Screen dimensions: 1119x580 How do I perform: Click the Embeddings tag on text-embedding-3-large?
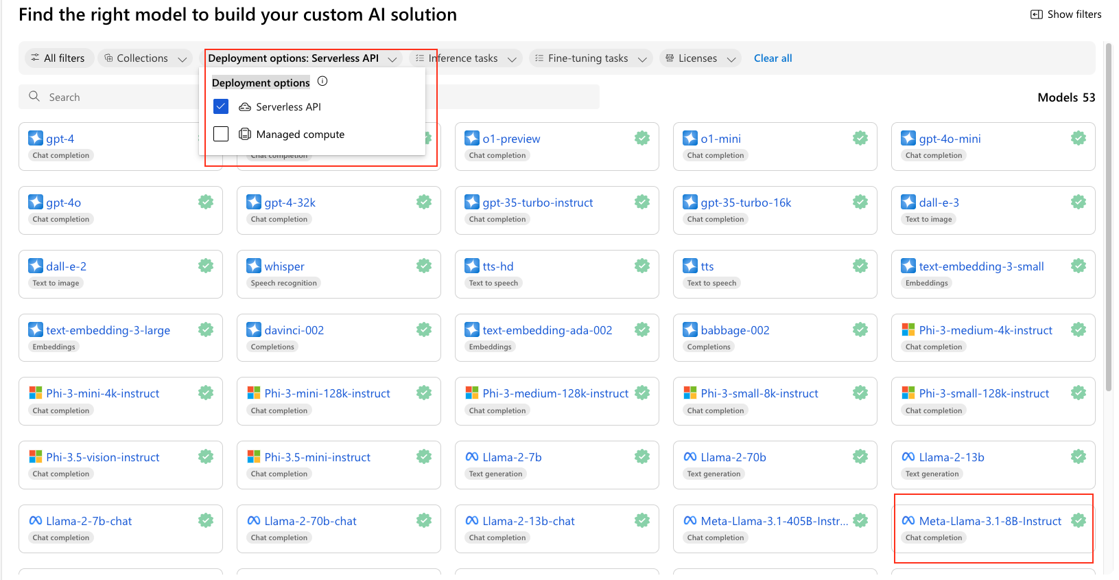pos(54,347)
